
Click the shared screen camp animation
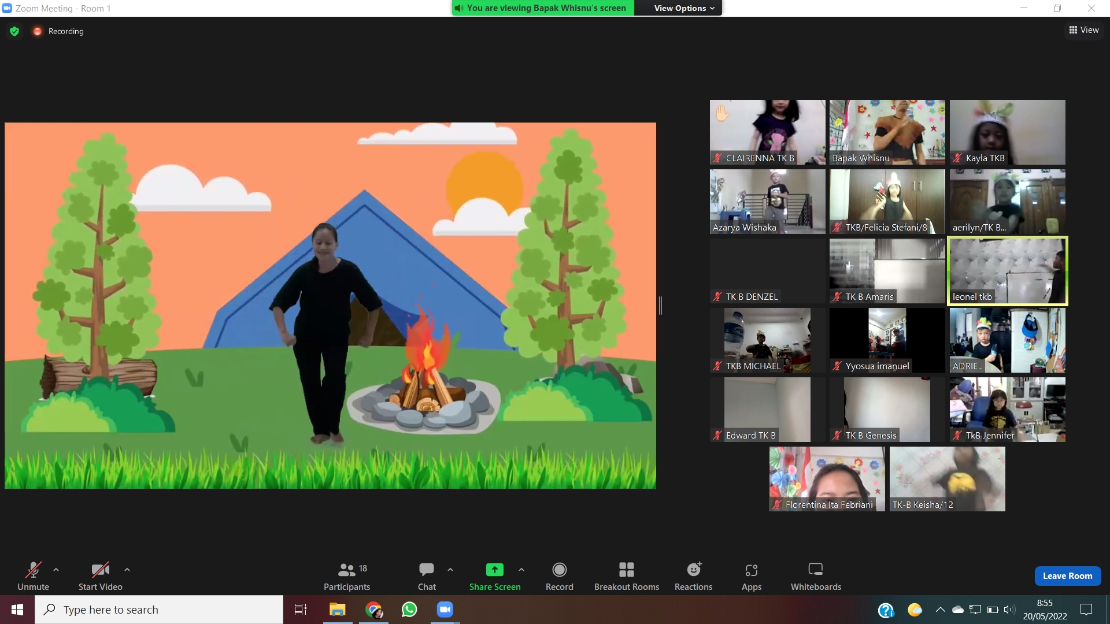330,305
